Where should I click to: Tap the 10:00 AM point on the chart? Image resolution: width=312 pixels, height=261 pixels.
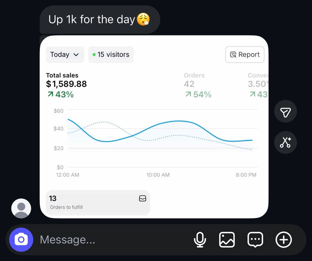pyautogui.click(x=158, y=125)
